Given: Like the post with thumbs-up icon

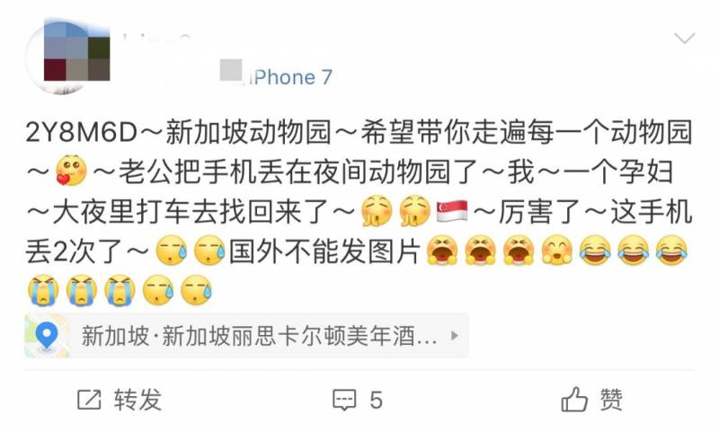Looking at the screenshot, I should pyautogui.click(x=574, y=399).
